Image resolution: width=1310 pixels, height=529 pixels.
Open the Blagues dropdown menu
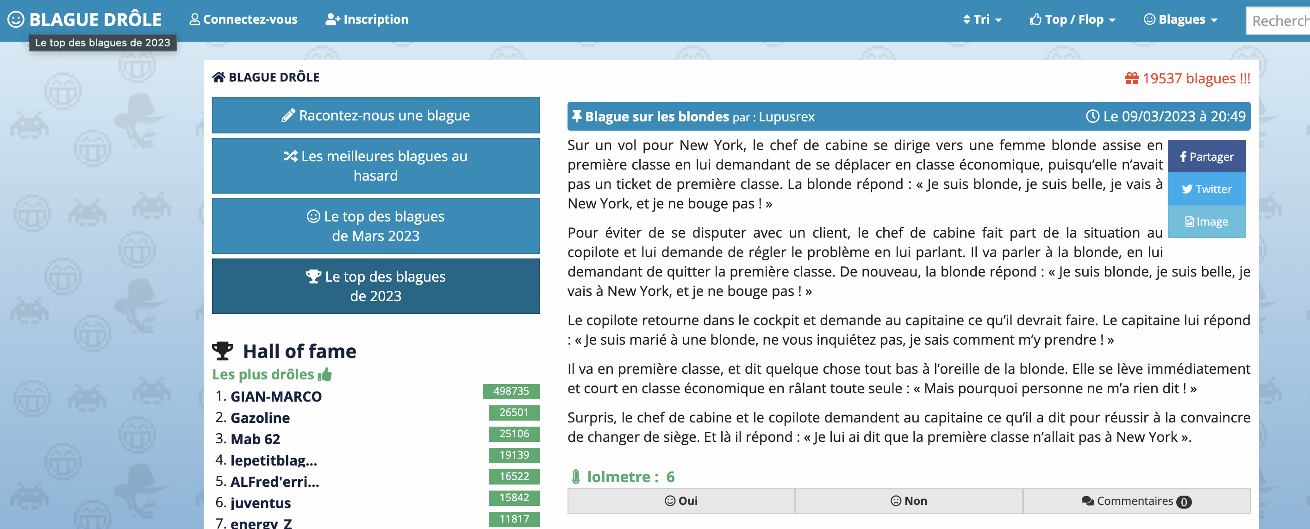pos(1180,20)
